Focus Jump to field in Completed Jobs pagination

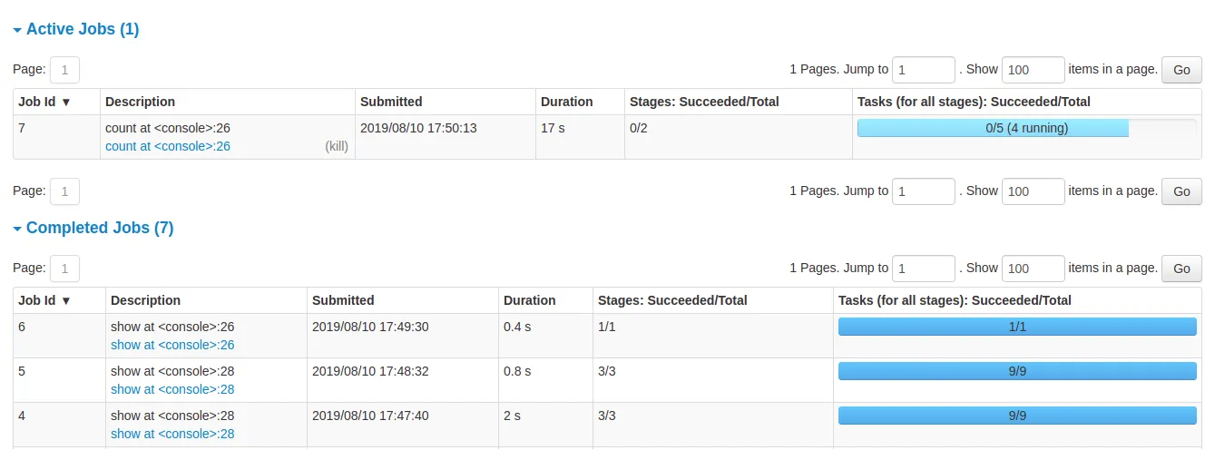point(924,269)
